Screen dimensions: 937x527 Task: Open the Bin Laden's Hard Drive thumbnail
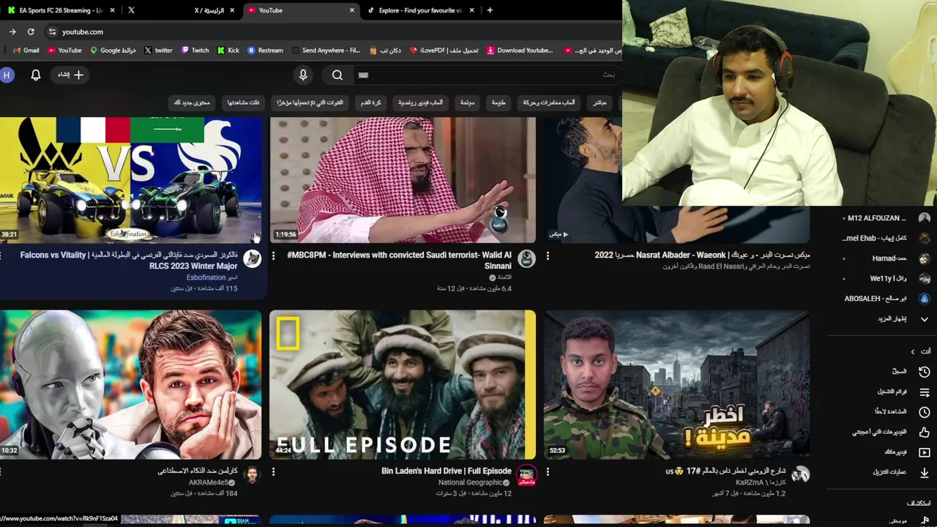pyautogui.click(x=403, y=385)
